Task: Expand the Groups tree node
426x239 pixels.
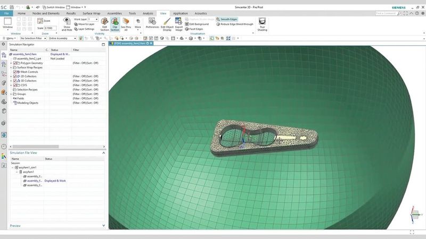Action: [11, 94]
